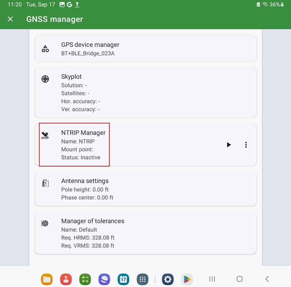
Task: Tap the GPS device manager shapes icon
Action: click(45, 49)
